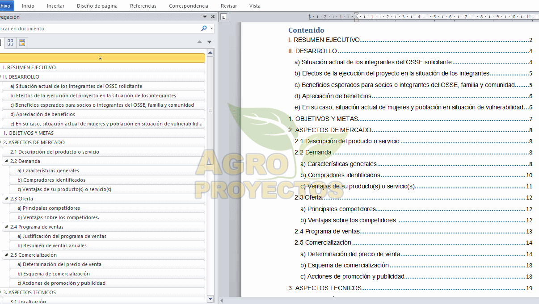Open the Archivo file tab
Screen dimensions: 539x304
(x=6, y=6)
